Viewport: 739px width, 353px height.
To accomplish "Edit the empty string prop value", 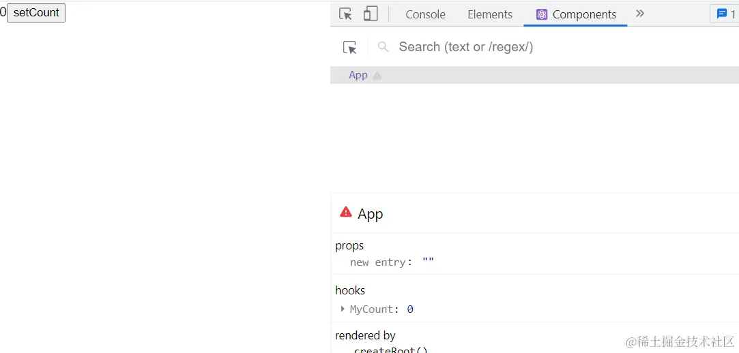I will (x=428, y=262).
